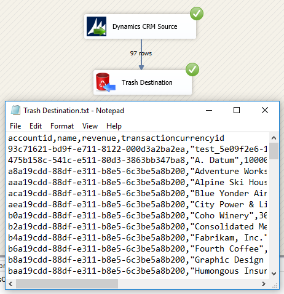Click the "Humongous Insur" row

tap(138, 271)
